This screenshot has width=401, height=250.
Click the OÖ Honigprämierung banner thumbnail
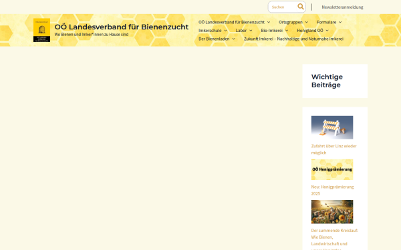[332, 169]
